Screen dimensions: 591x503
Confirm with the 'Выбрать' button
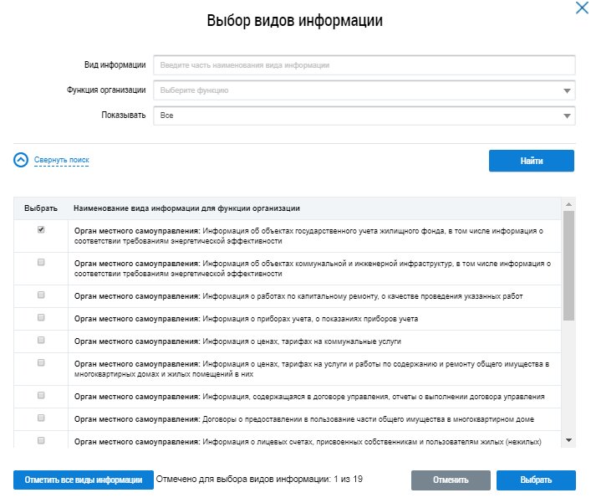coord(536,480)
